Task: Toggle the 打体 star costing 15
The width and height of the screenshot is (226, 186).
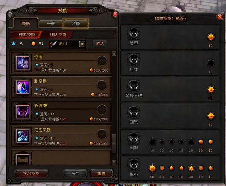Action: click(x=211, y=63)
